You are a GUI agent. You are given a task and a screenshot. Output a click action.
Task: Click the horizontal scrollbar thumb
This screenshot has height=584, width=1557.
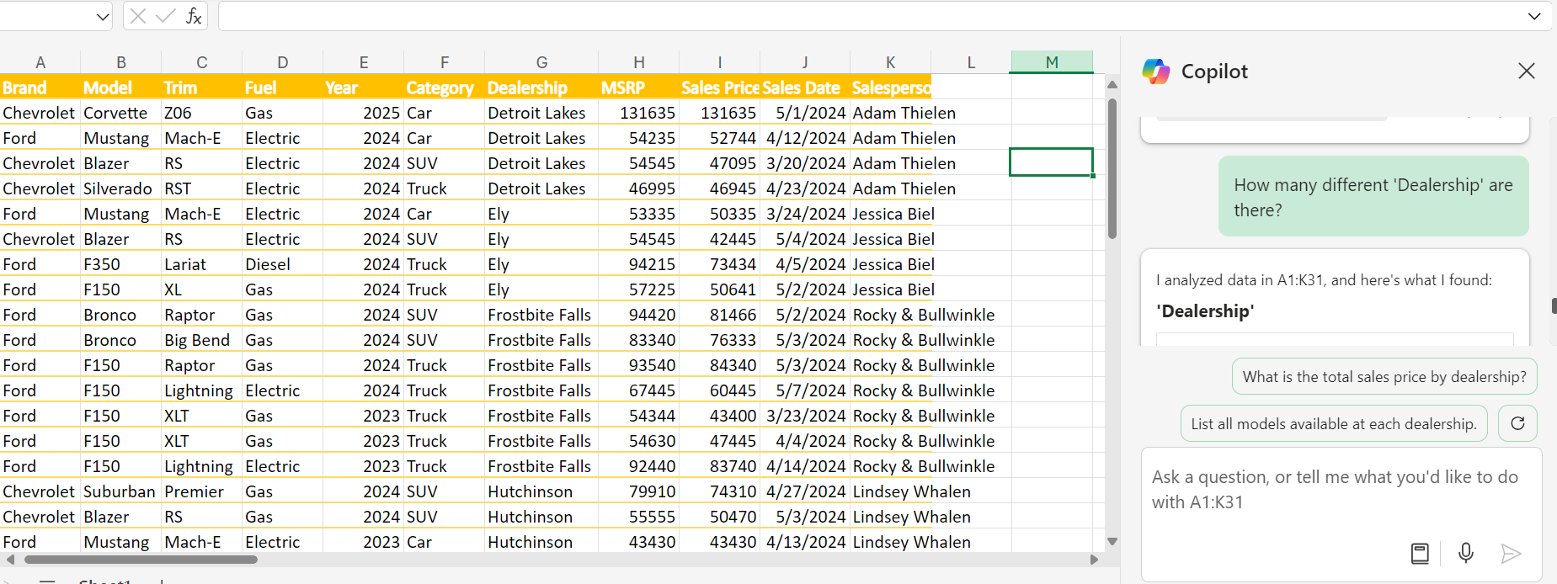(141, 560)
